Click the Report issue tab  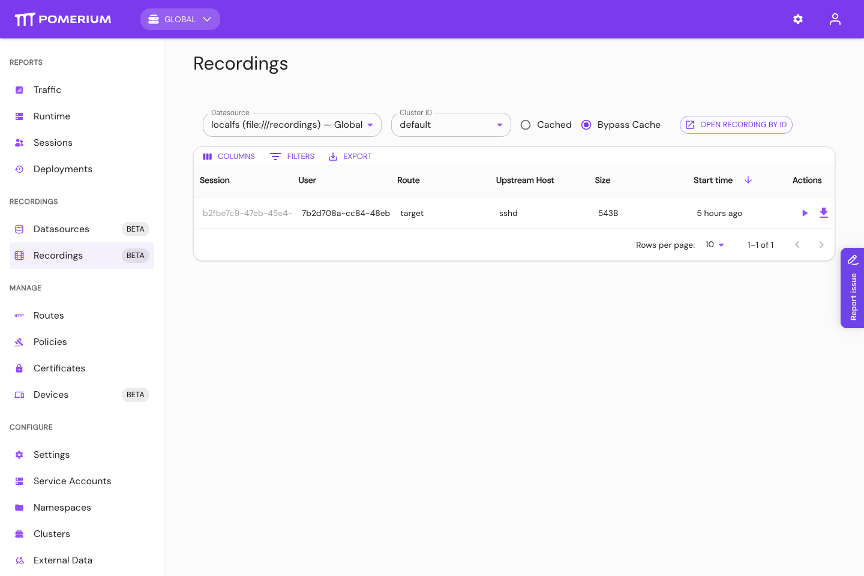pos(852,288)
